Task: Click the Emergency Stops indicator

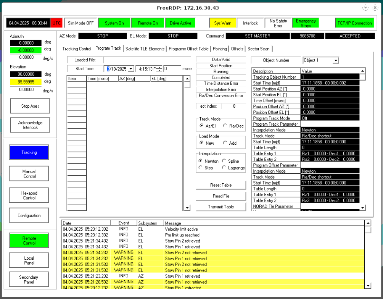Action: (306, 23)
